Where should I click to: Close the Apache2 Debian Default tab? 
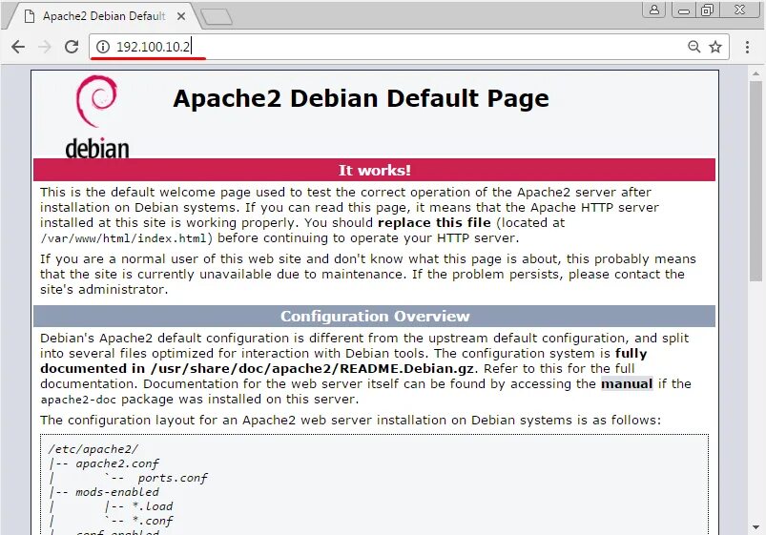[180, 16]
